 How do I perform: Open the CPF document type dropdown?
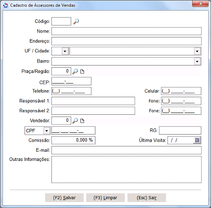click(x=47, y=131)
